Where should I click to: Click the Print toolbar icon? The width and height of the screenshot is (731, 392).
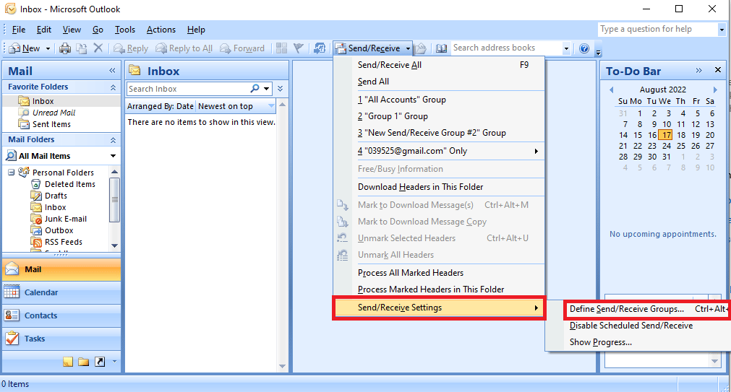pyautogui.click(x=65, y=48)
